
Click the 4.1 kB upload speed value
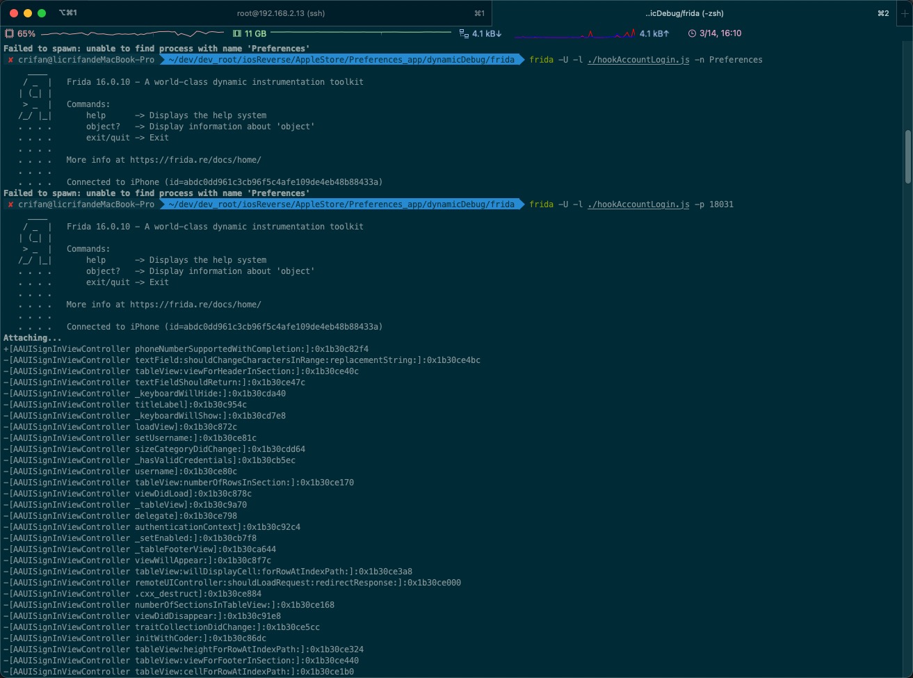tap(654, 33)
